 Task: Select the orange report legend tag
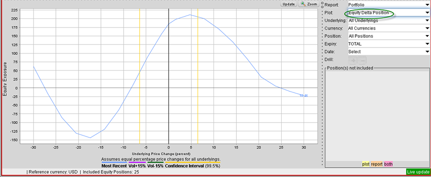[x=377, y=164]
